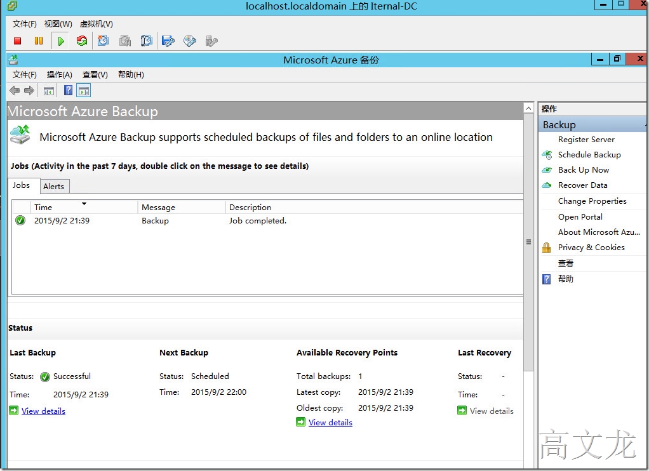Click Change Properties action
649x471 pixels.
pyautogui.click(x=592, y=201)
